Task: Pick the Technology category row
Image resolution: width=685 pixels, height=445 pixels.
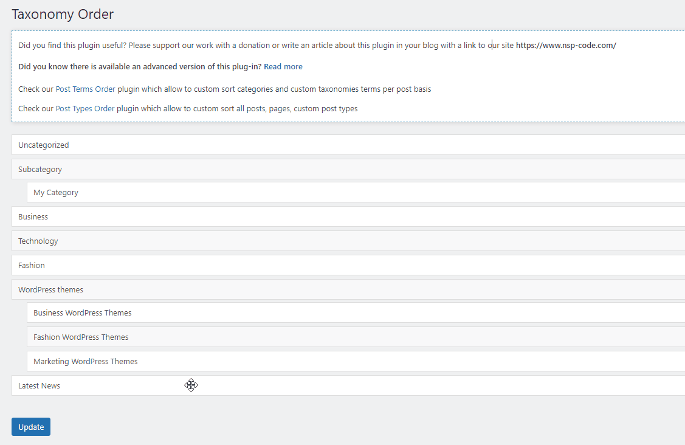Action: click(38, 241)
